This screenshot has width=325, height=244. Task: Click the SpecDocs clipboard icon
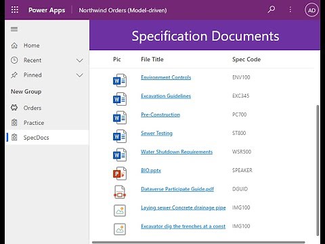[x=14, y=137]
